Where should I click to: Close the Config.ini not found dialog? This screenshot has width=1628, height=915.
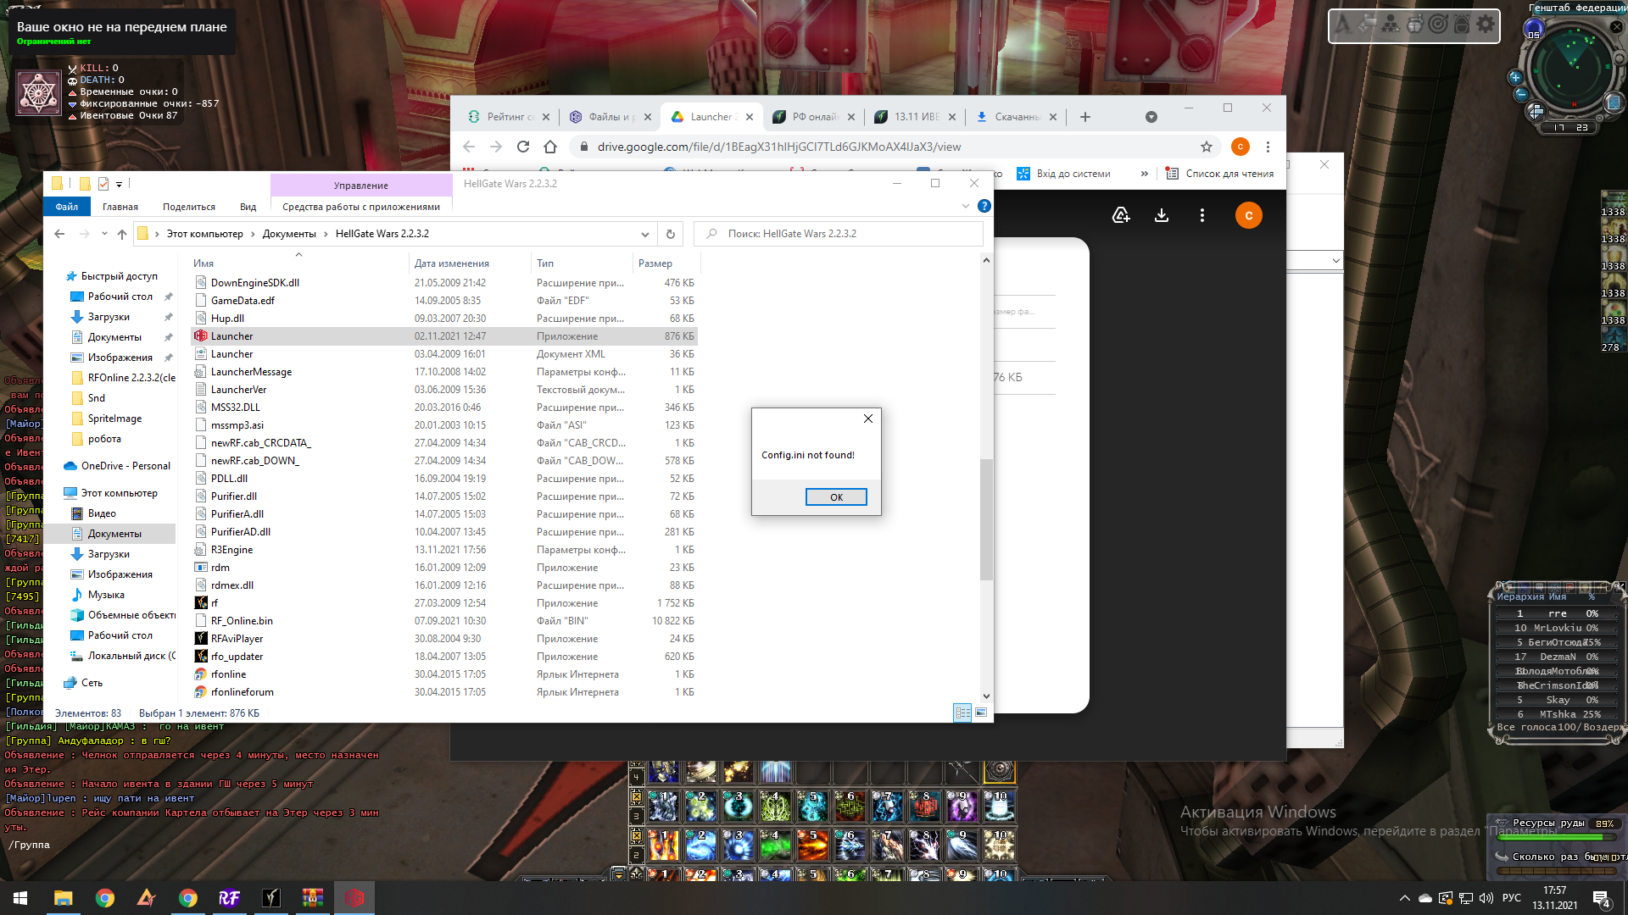868,419
